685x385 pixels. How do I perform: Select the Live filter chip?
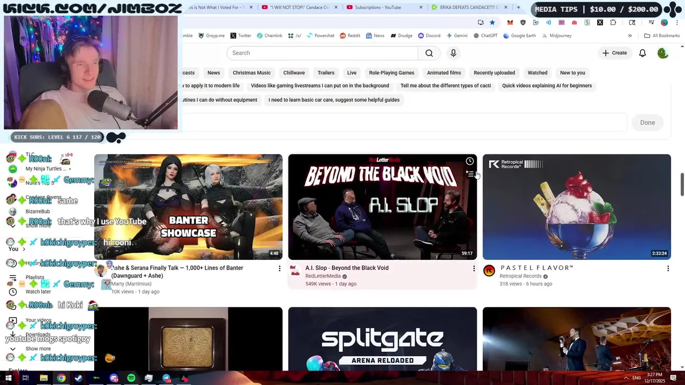tap(352, 73)
